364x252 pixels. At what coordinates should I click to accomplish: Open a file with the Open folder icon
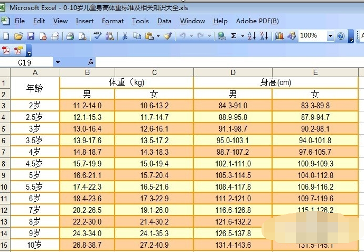[x=18, y=36]
